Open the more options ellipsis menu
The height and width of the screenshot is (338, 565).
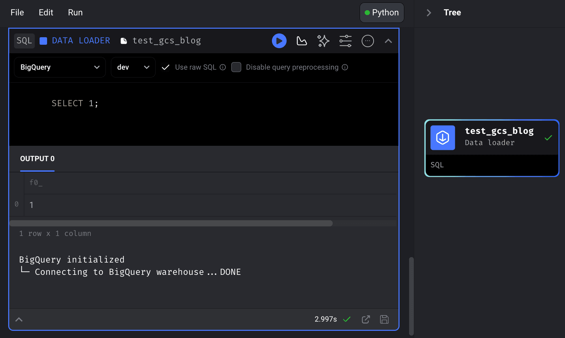[x=367, y=41]
